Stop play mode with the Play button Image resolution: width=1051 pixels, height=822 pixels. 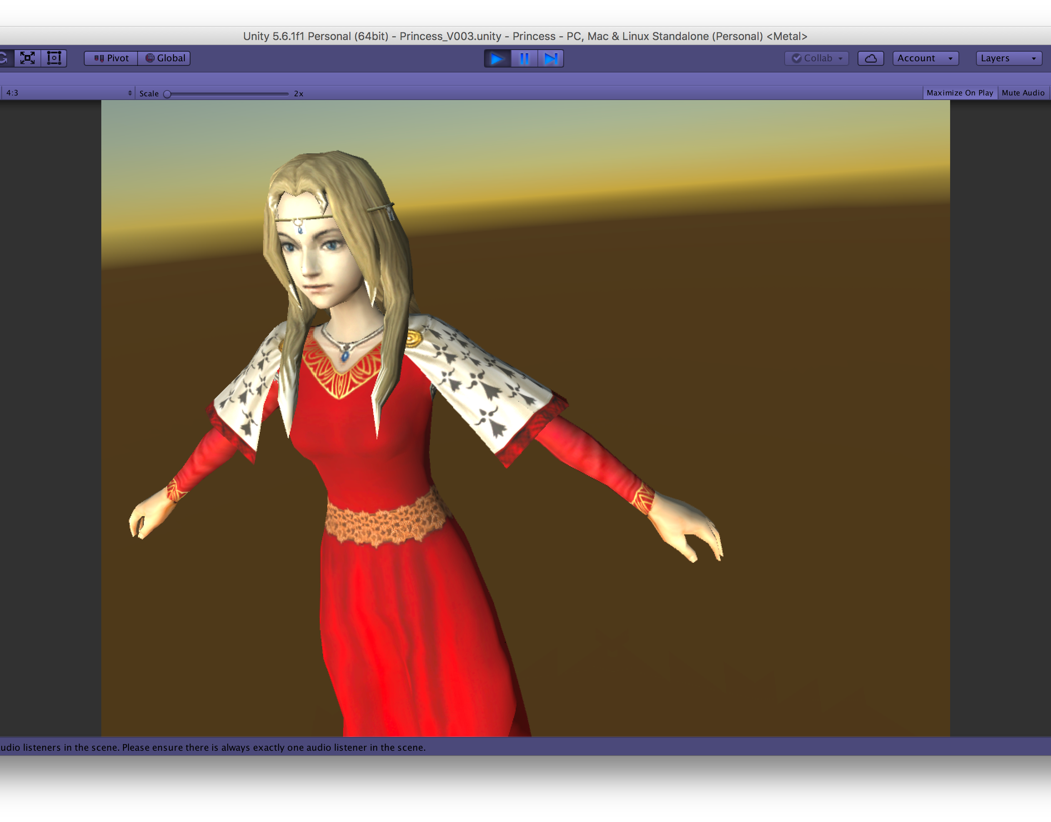[x=497, y=59]
